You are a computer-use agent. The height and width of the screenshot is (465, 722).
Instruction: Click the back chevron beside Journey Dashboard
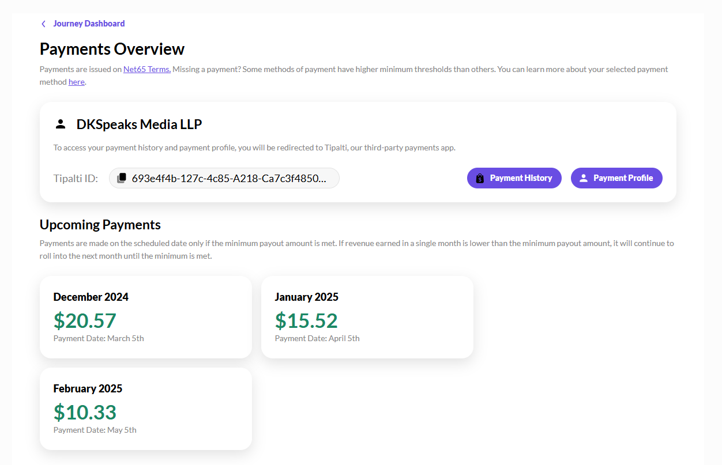tap(43, 24)
